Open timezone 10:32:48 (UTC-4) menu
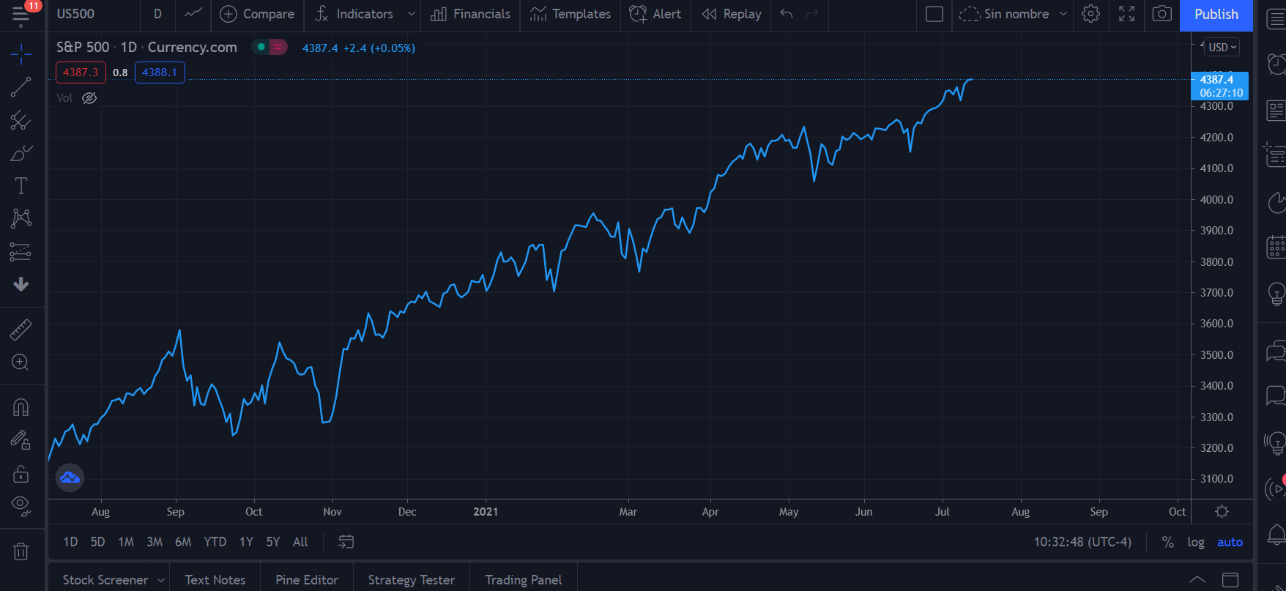 [1082, 542]
